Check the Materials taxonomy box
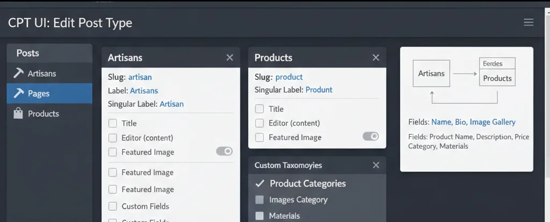The height and width of the screenshot is (222, 550). [x=259, y=216]
